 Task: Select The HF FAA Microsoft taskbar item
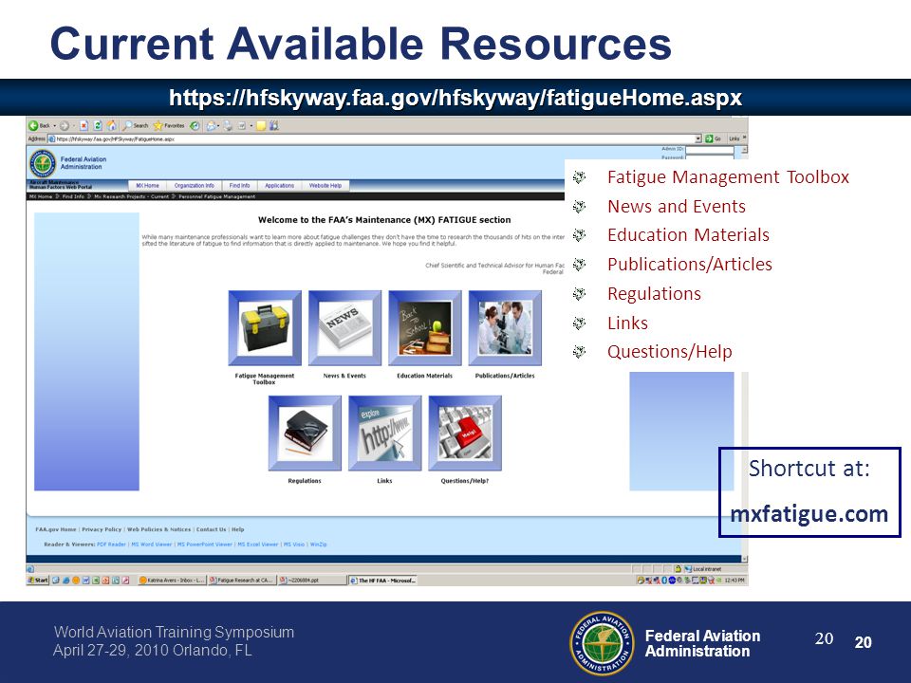click(x=382, y=580)
